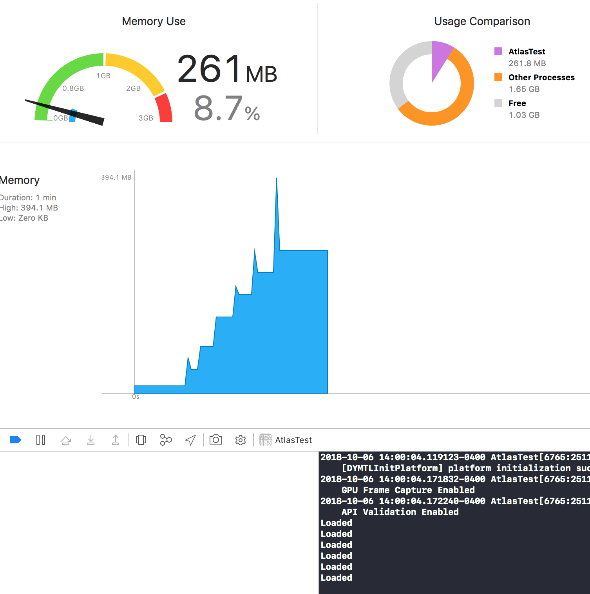Click the memory gauge needle
590x594 pixels.
pos(65,112)
